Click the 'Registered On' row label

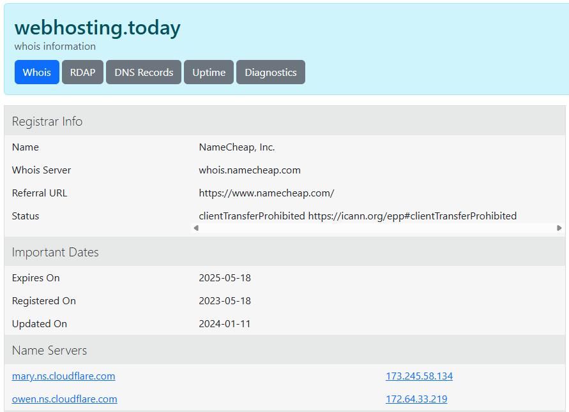pos(44,301)
